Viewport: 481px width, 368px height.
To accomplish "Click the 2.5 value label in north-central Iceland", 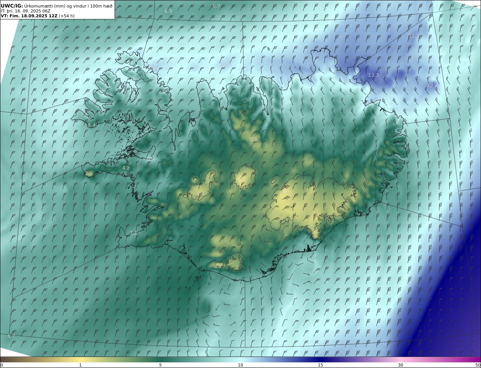I will click(254, 139).
